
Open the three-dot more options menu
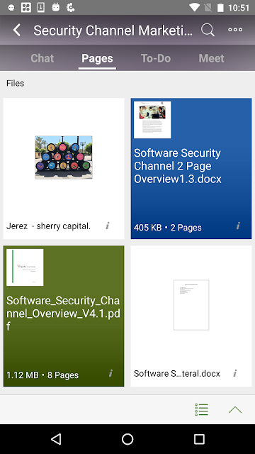coord(235,30)
